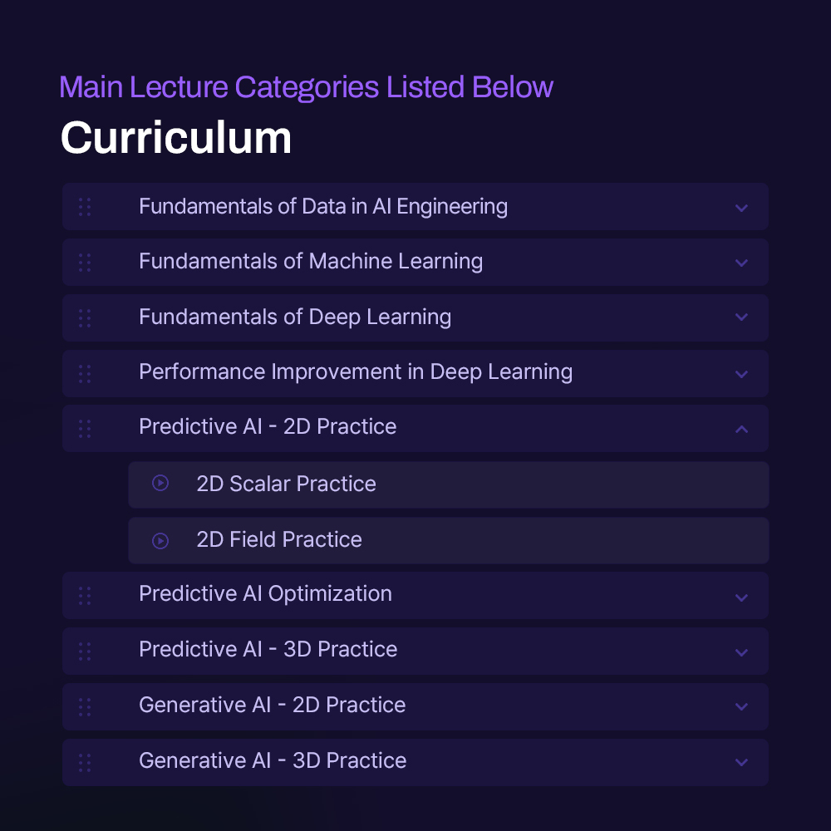Click drag handle of Fundamentals of Machine Learning
The width and height of the screenshot is (831, 831).
pos(85,263)
